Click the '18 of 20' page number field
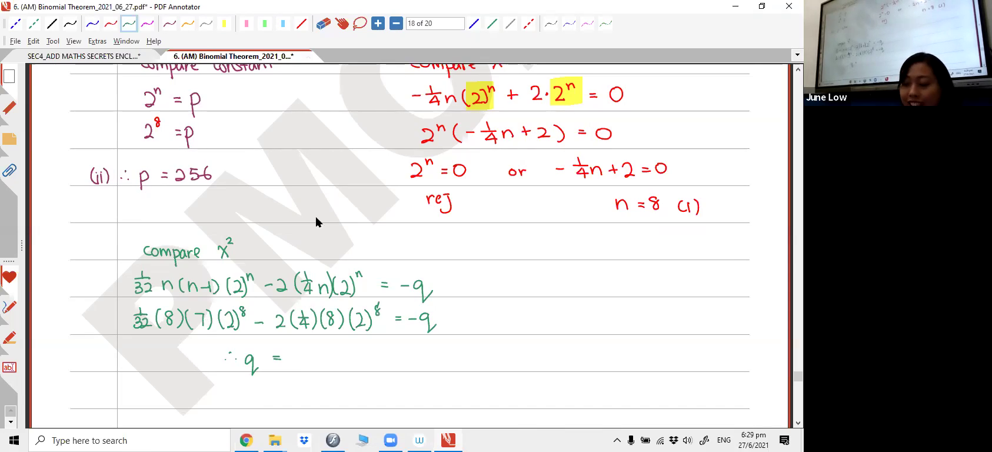992x452 pixels. (435, 24)
